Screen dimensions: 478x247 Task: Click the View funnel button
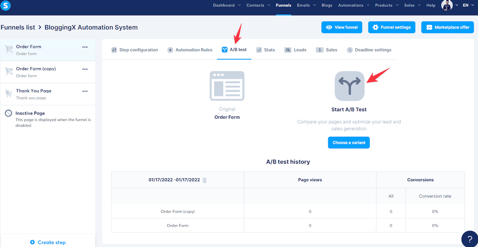pyautogui.click(x=341, y=27)
